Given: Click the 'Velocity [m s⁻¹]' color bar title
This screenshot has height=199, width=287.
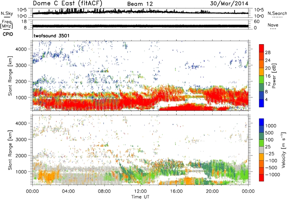Looking at the screenshot, I should coord(283,150).
